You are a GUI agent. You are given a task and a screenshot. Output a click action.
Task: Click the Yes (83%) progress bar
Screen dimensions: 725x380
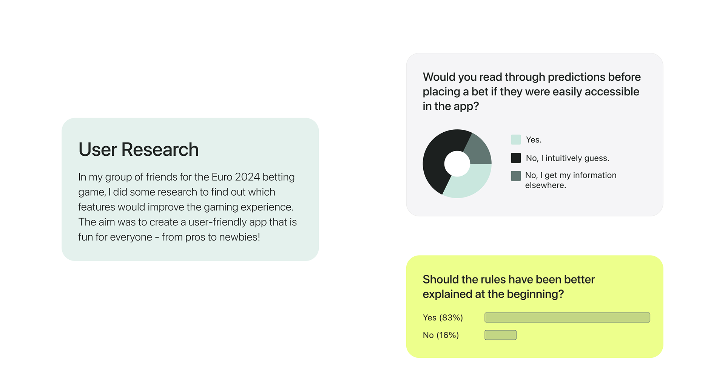point(567,317)
